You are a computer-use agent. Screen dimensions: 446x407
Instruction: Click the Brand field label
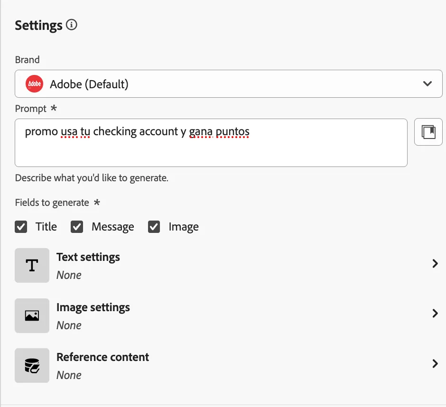[28, 60]
